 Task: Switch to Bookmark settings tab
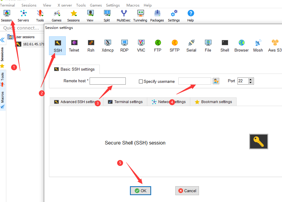213,102
